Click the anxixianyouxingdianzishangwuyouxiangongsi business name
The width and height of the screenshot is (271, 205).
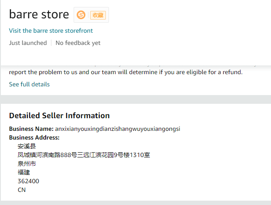point(118,129)
